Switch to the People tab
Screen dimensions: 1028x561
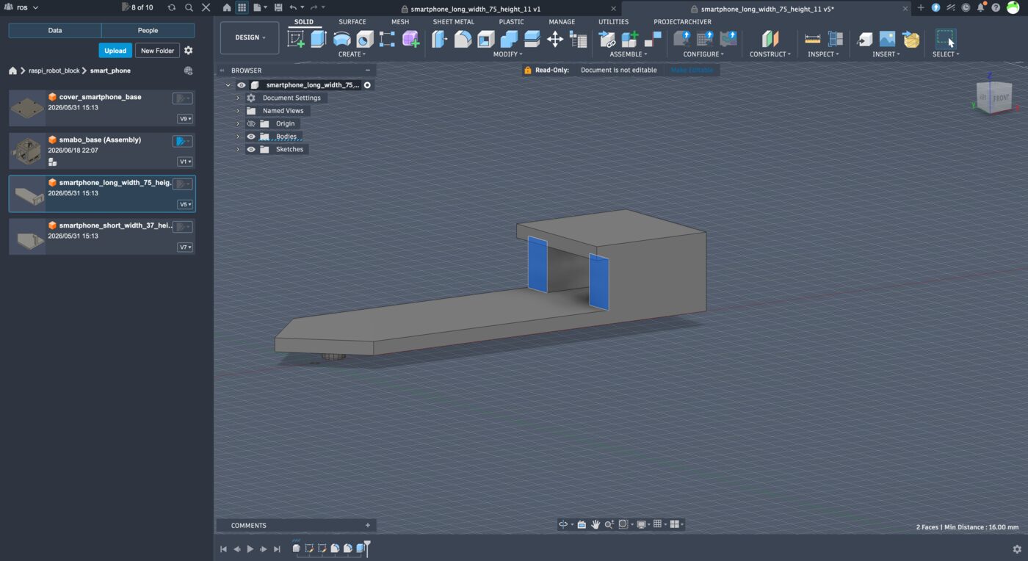click(x=148, y=31)
